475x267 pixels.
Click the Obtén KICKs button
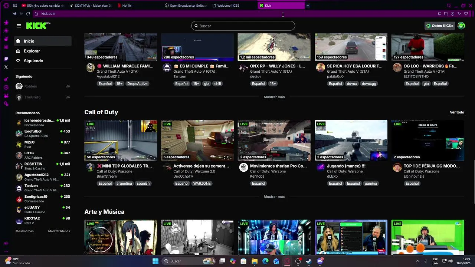click(x=440, y=26)
